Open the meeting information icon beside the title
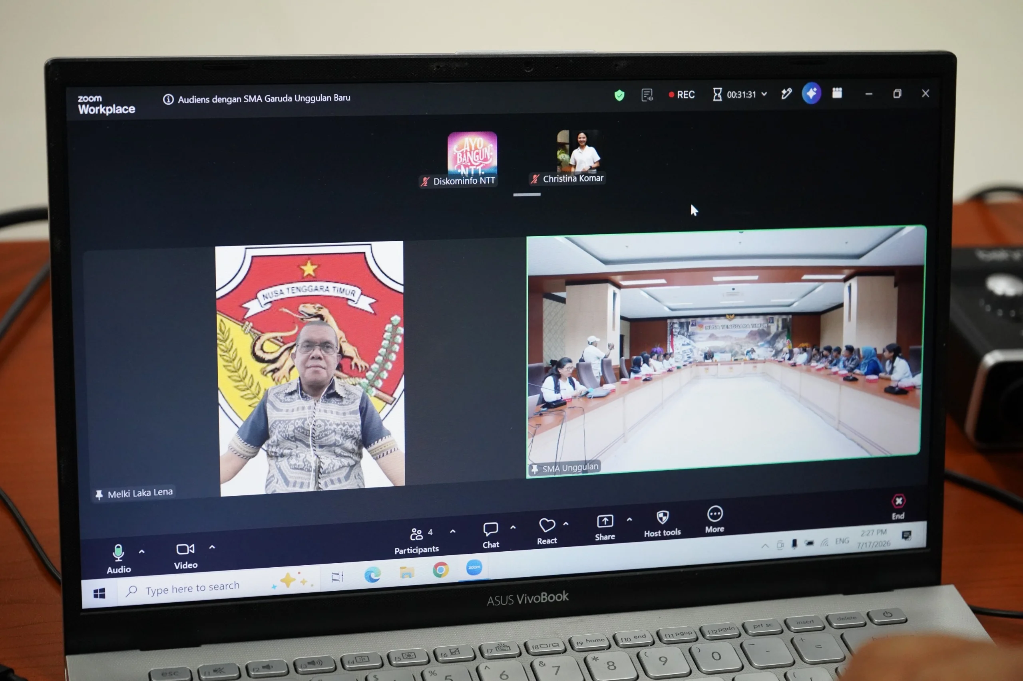The width and height of the screenshot is (1023, 681). 168,99
